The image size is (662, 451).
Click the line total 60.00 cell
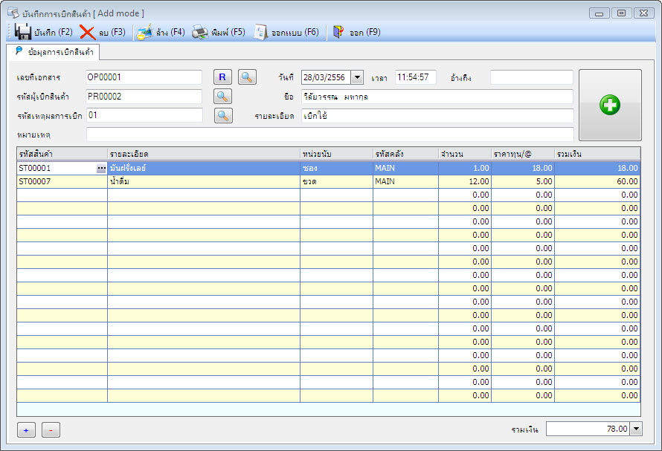click(x=597, y=181)
